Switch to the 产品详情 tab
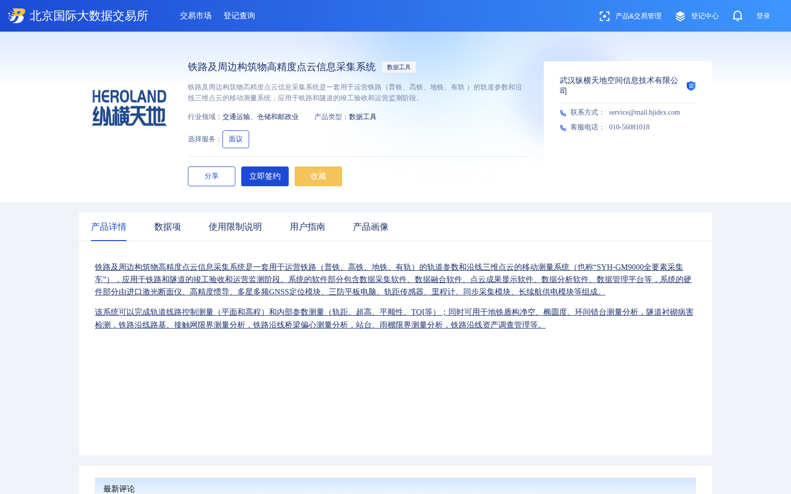The height and width of the screenshot is (494, 791). [109, 227]
